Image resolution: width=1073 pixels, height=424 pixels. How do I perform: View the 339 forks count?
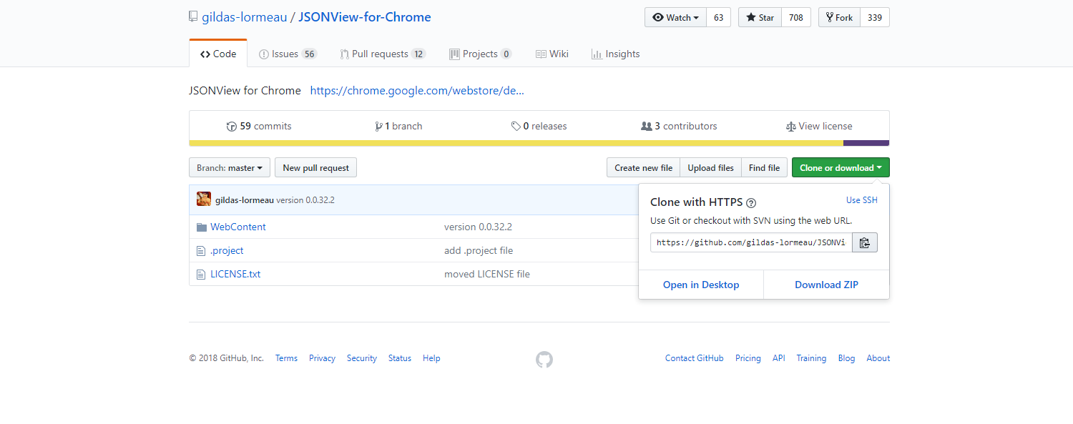[x=875, y=18]
